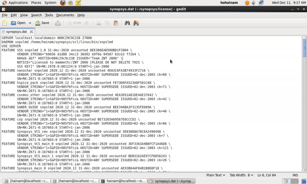The width and height of the screenshot is (307, 184).
Task: Open the File menu
Action: pyautogui.click(x=4, y=15)
